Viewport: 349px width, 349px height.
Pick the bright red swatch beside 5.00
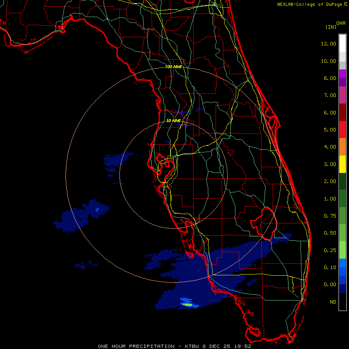342,130
